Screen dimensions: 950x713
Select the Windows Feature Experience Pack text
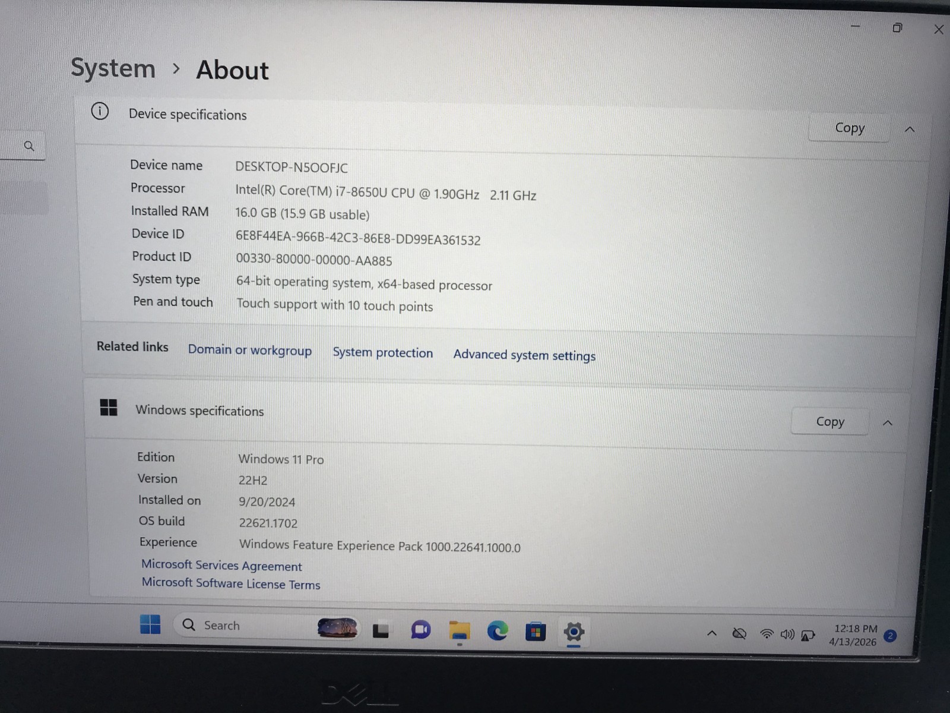tap(380, 546)
